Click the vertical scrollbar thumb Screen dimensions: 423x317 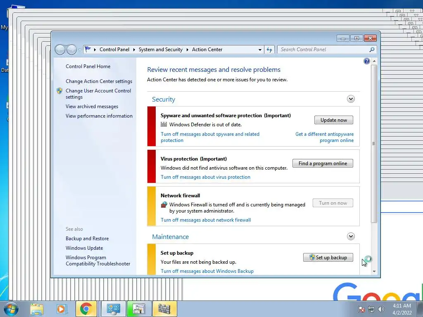tap(374, 144)
